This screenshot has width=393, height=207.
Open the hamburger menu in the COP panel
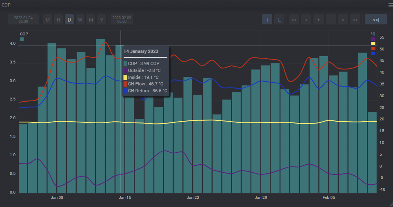(391, 5)
